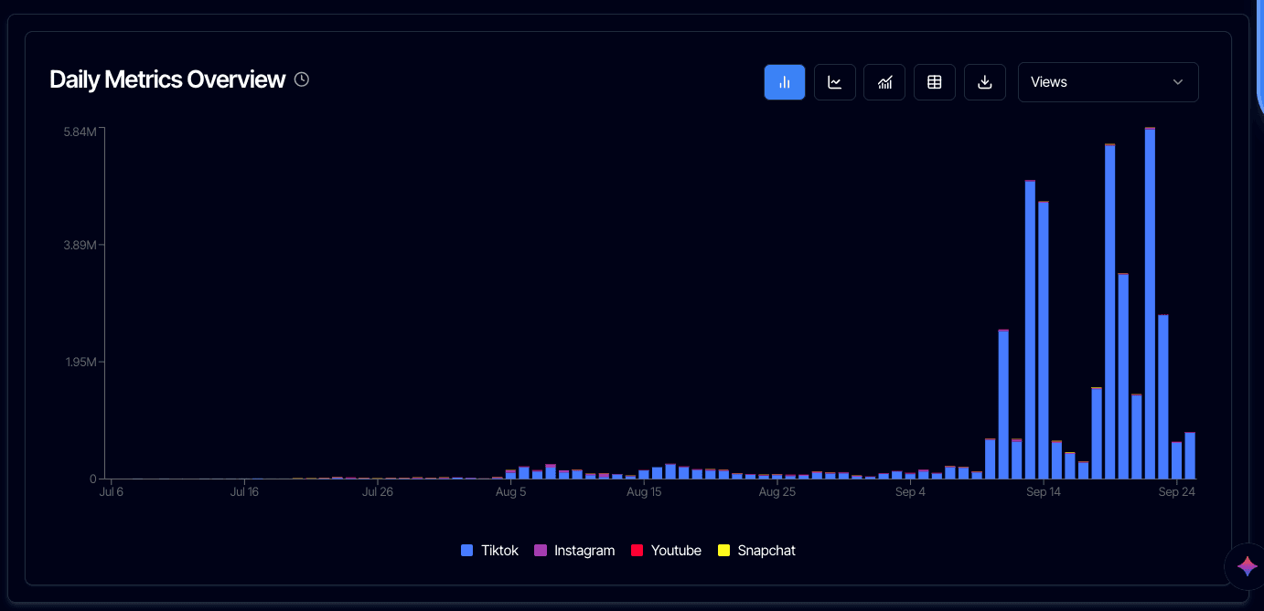Click the Sep 24 x-axis label
The height and width of the screenshot is (611, 1264).
[x=1177, y=491]
